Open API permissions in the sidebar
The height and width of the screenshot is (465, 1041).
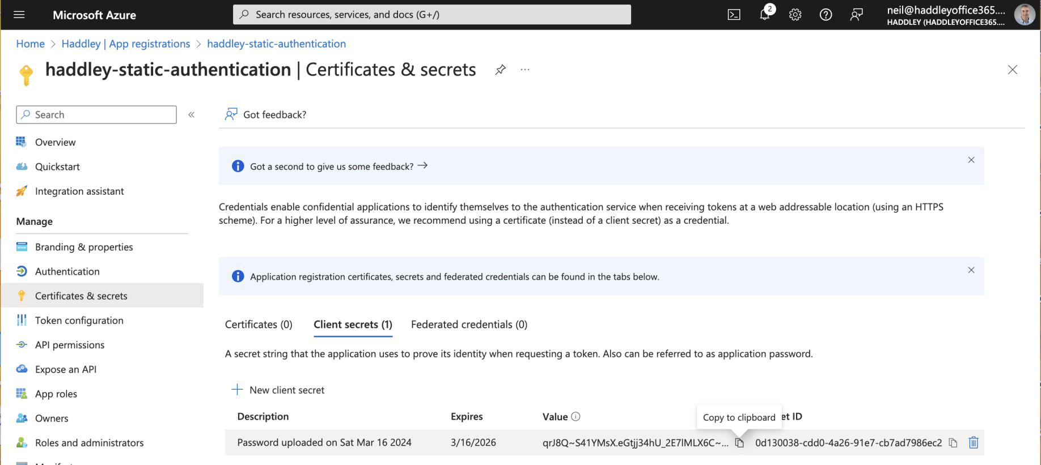click(x=70, y=345)
